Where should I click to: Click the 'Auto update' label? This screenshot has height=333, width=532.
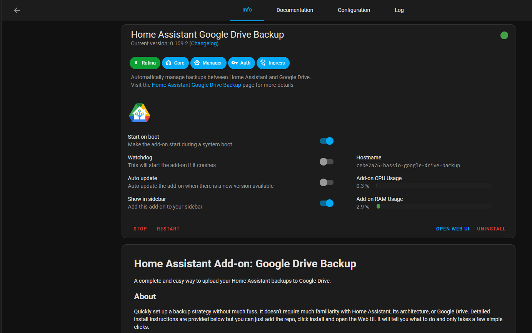[x=142, y=178]
